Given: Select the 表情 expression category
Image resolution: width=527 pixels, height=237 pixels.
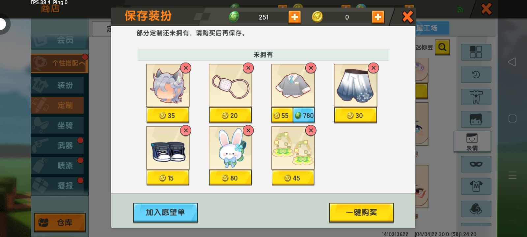Looking at the screenshot, I should pyautogui.click(x=472, y=142).
